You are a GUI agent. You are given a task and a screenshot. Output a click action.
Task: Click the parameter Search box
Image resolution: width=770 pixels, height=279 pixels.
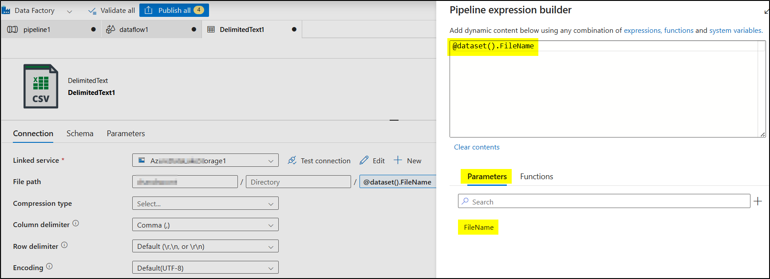pos(604,201)
